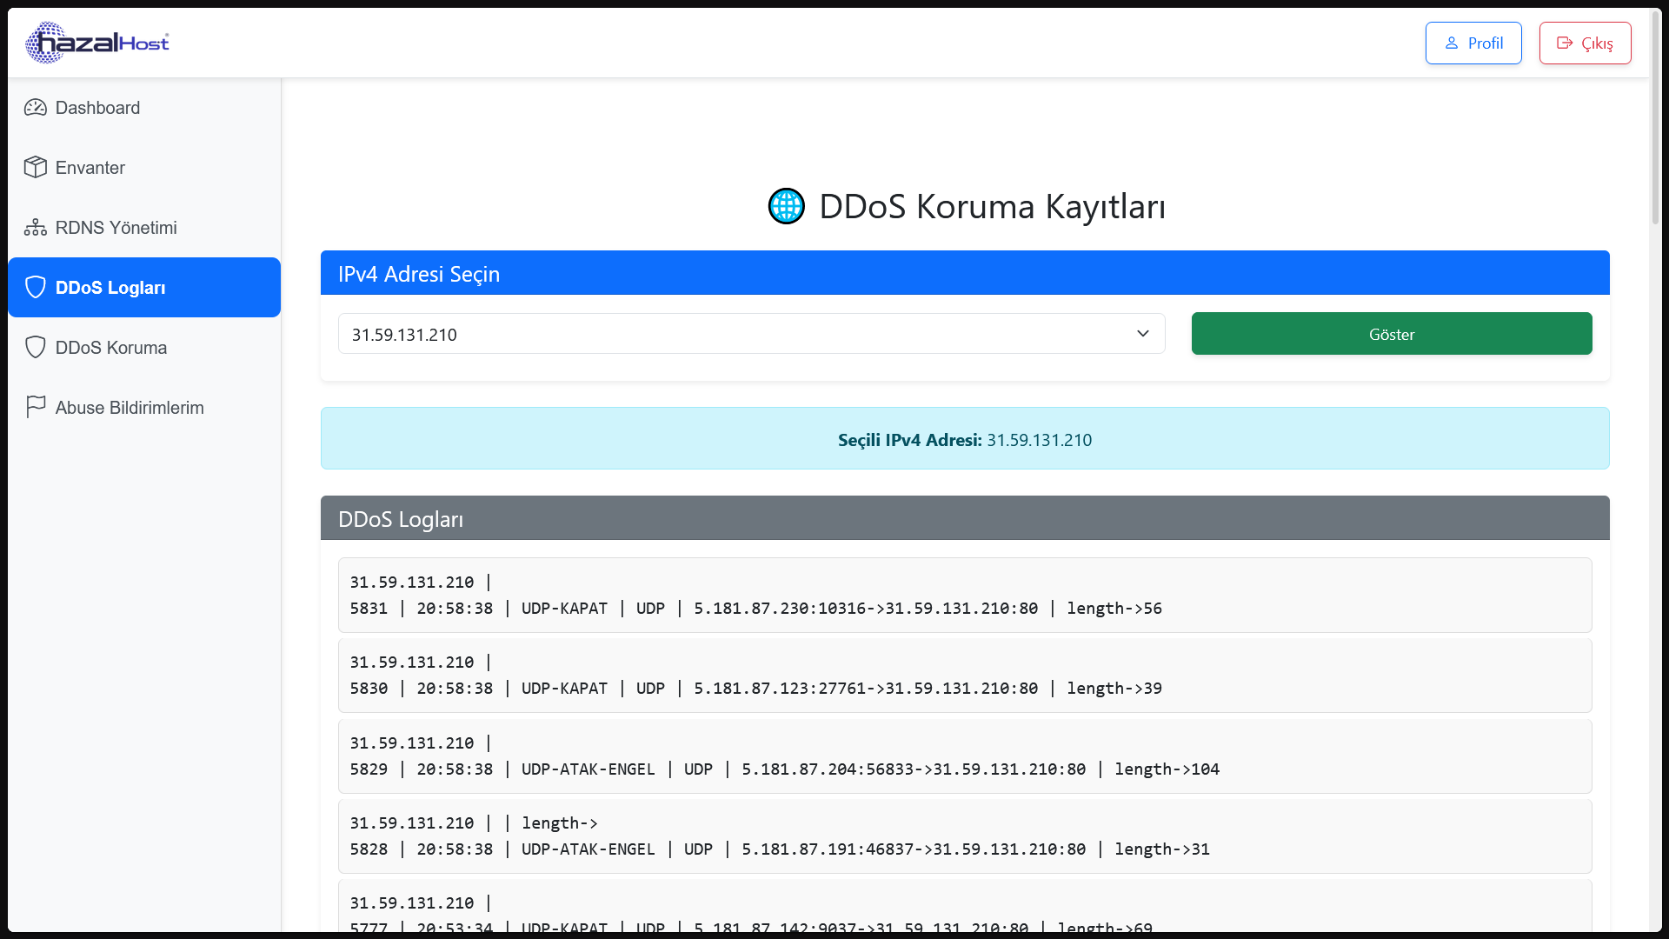Click log entry 5831 UDP-KAPAT row
The height and width of the screenshot is (939, 1669).
(x=965, y=596)
